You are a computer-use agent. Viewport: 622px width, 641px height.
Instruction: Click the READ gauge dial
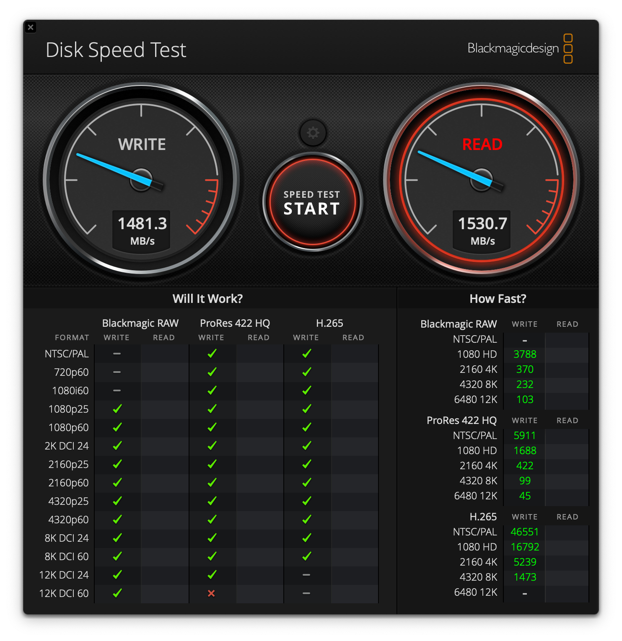(x=482, y=180)
